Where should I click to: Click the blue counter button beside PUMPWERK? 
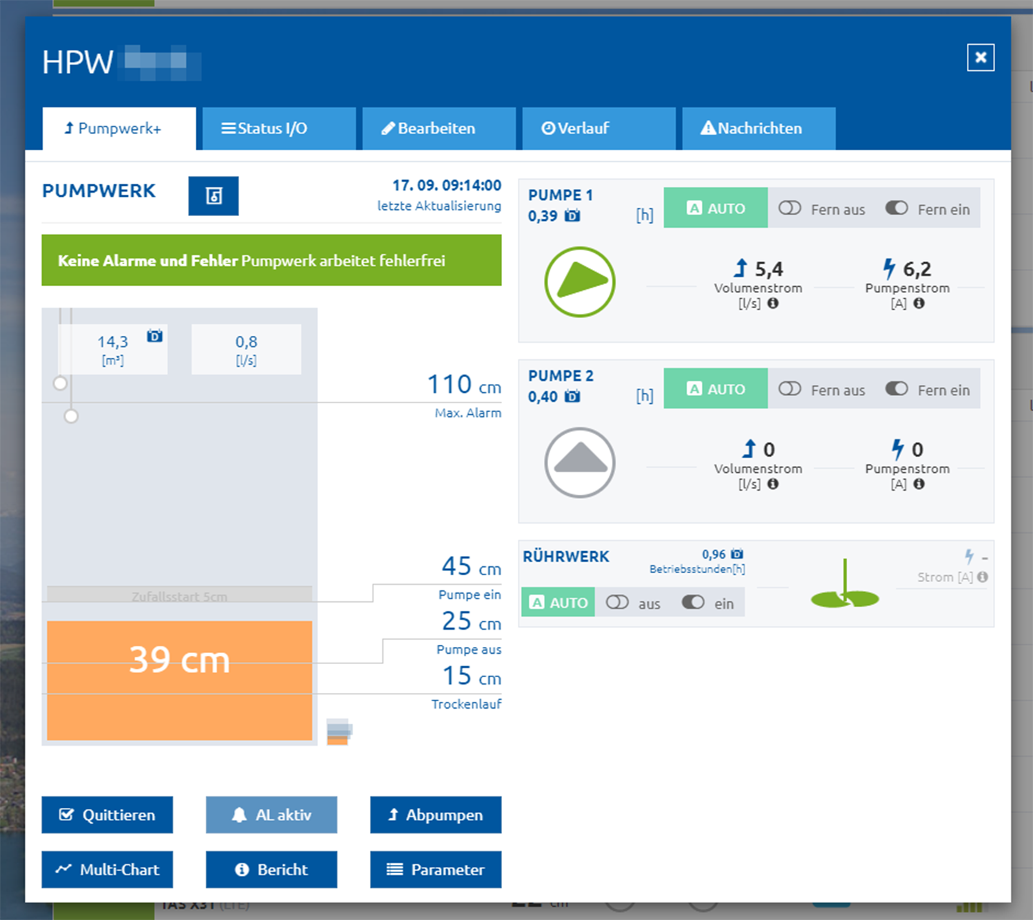point(213,196)
